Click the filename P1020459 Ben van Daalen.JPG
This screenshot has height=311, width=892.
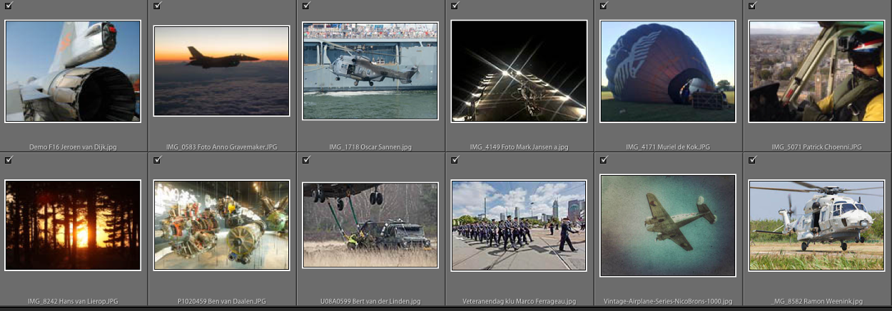[221, 302]
